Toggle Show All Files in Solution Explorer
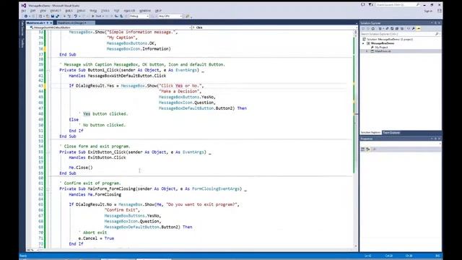This screenshot has width=462, height=260. pyautogui.click(x=402, y=29)
